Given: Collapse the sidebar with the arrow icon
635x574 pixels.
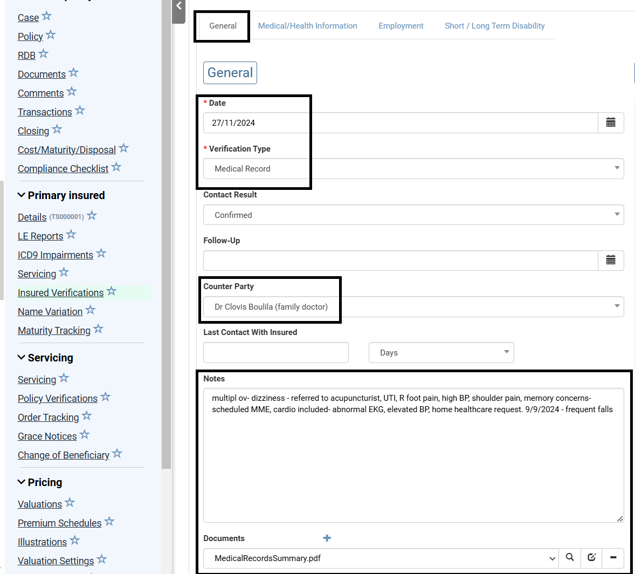Looking at the screenshot, I should tap(179, 6).
